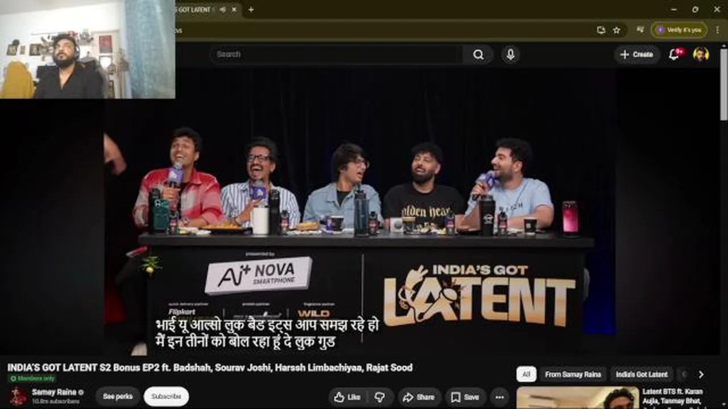Image resolution: width=728 pixels, height=409 pixels.
Task: Select the All filter chip
Action: 526,374
